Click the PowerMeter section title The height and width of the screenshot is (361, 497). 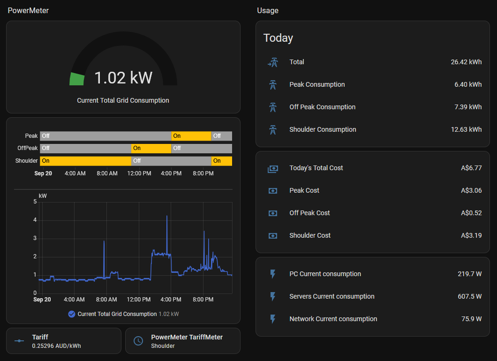coord(28,10)
